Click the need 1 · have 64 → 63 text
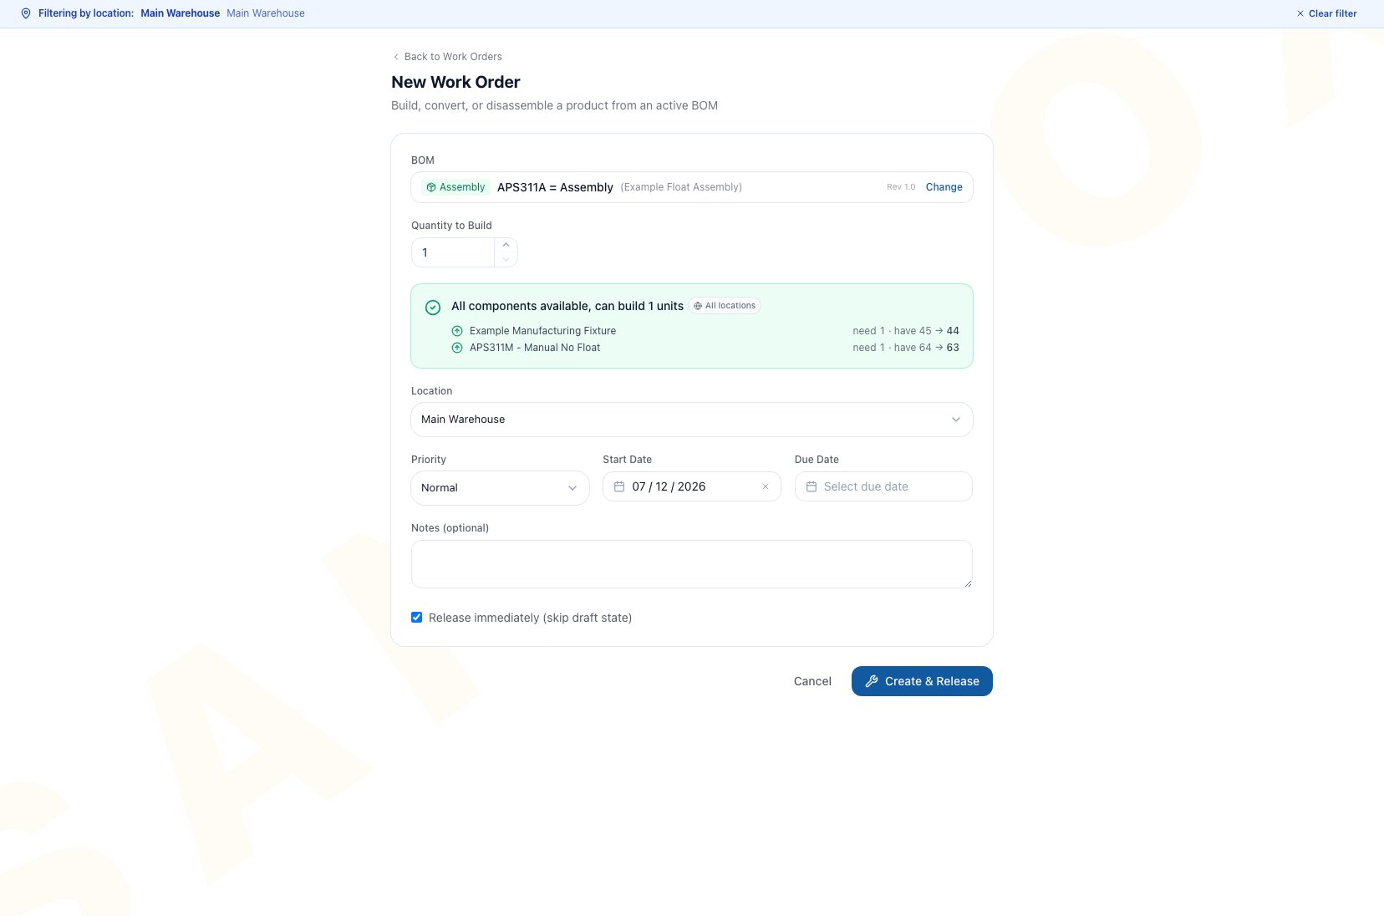This screenshot has width=1384, height=916. click(x=906, y=348)
